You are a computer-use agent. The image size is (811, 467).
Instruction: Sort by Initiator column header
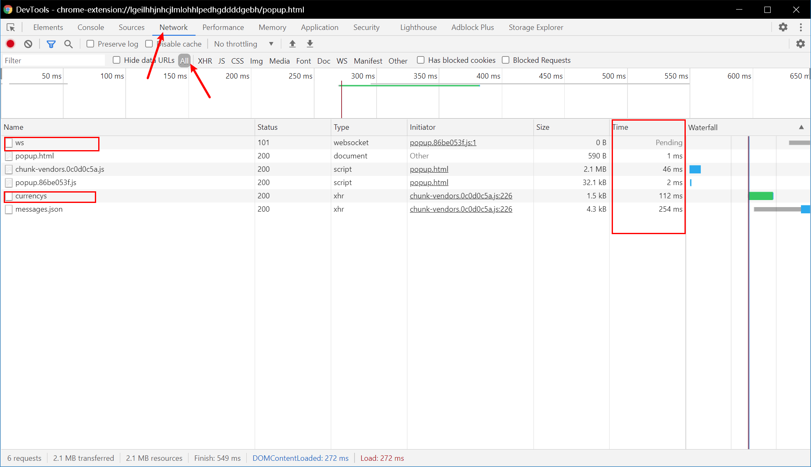[470, 127]
